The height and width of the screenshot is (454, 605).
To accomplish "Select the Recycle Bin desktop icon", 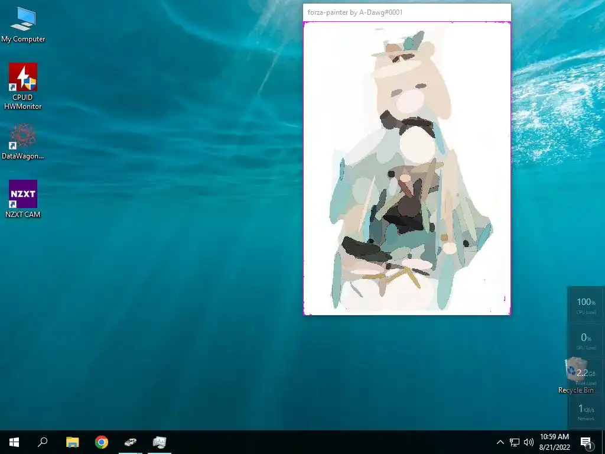I will tap(575, 375).
